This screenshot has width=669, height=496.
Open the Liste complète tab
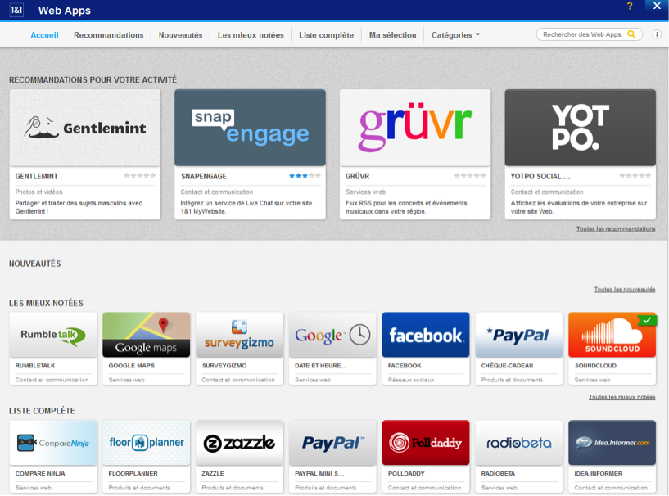[326, 35]
